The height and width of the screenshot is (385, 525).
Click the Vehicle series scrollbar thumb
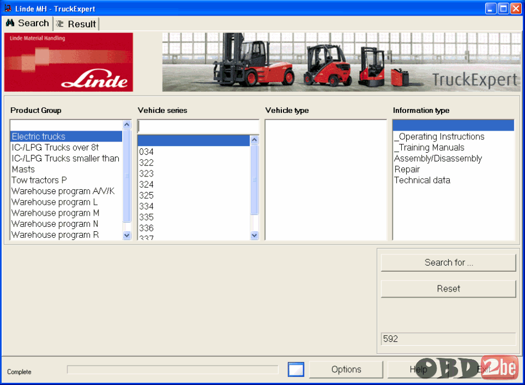click(254, 180)
